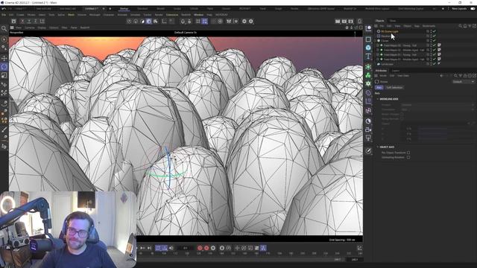Click the green gear effector palette icon
477x268 pixels.
tap(368, 83)
